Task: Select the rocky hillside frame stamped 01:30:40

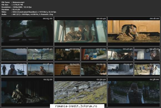Action: tap(80, 92)
